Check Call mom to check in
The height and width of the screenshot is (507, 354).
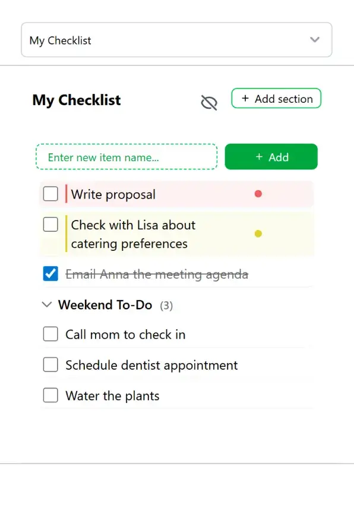(x=50, y=334)
